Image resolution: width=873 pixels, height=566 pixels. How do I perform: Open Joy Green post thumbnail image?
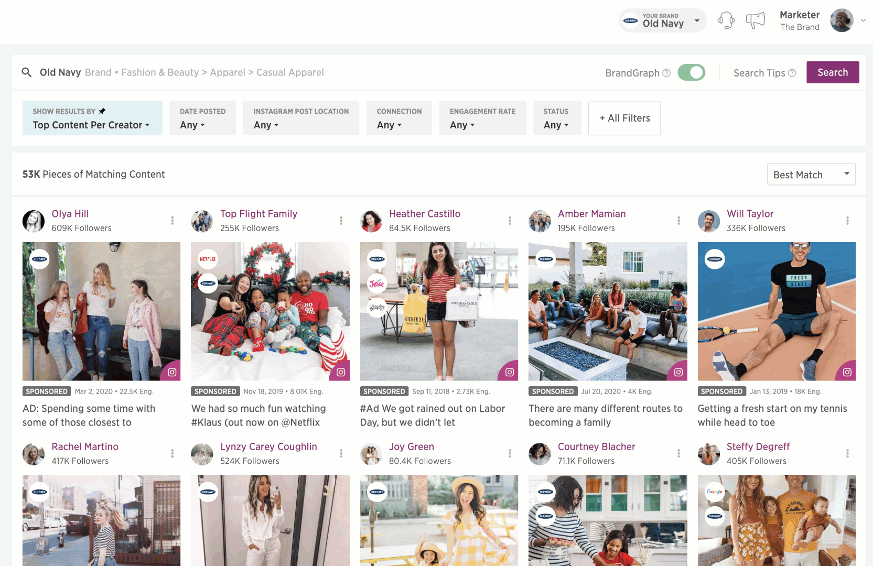pyautogui.click(x=439, y=520)
